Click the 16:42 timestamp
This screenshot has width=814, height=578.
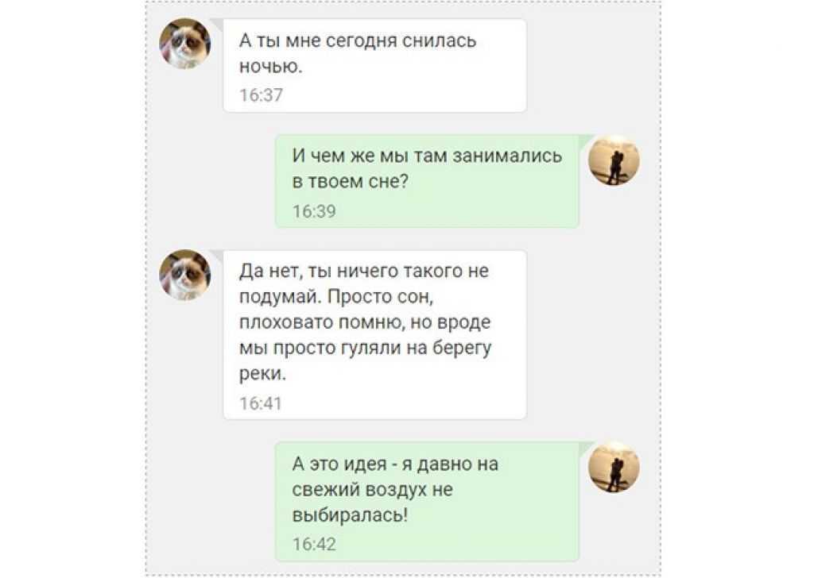[314, 545]
